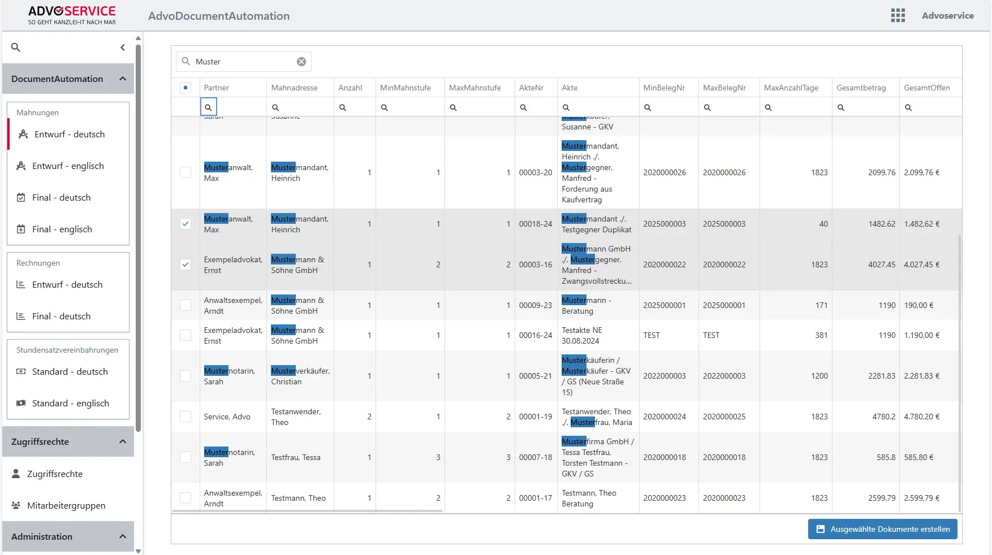Check the row for Akte 00003-20

pos(186,172)
